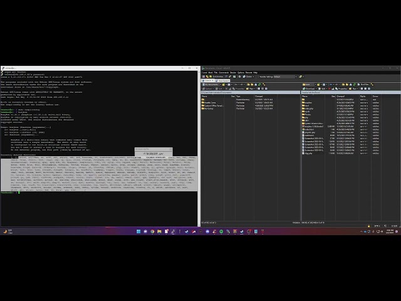The image size is (401, 301).
Task: Select index.html in the remote panel
Action: [x=309, y=130]
